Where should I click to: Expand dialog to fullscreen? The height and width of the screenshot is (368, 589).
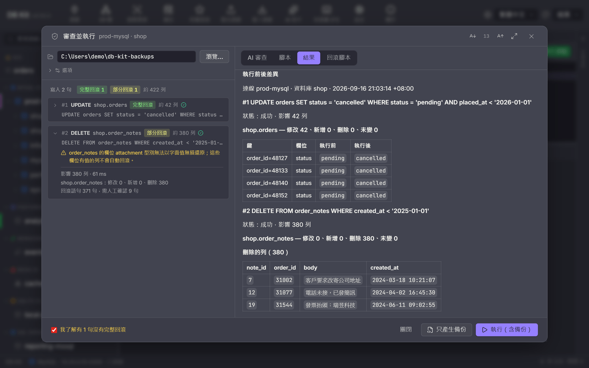coord(514,36)
